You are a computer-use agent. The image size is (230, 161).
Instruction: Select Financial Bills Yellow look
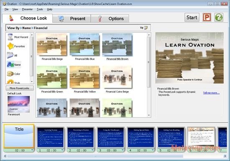84,77
